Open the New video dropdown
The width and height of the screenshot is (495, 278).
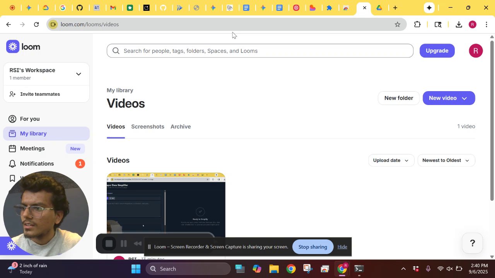pos(449,98)
